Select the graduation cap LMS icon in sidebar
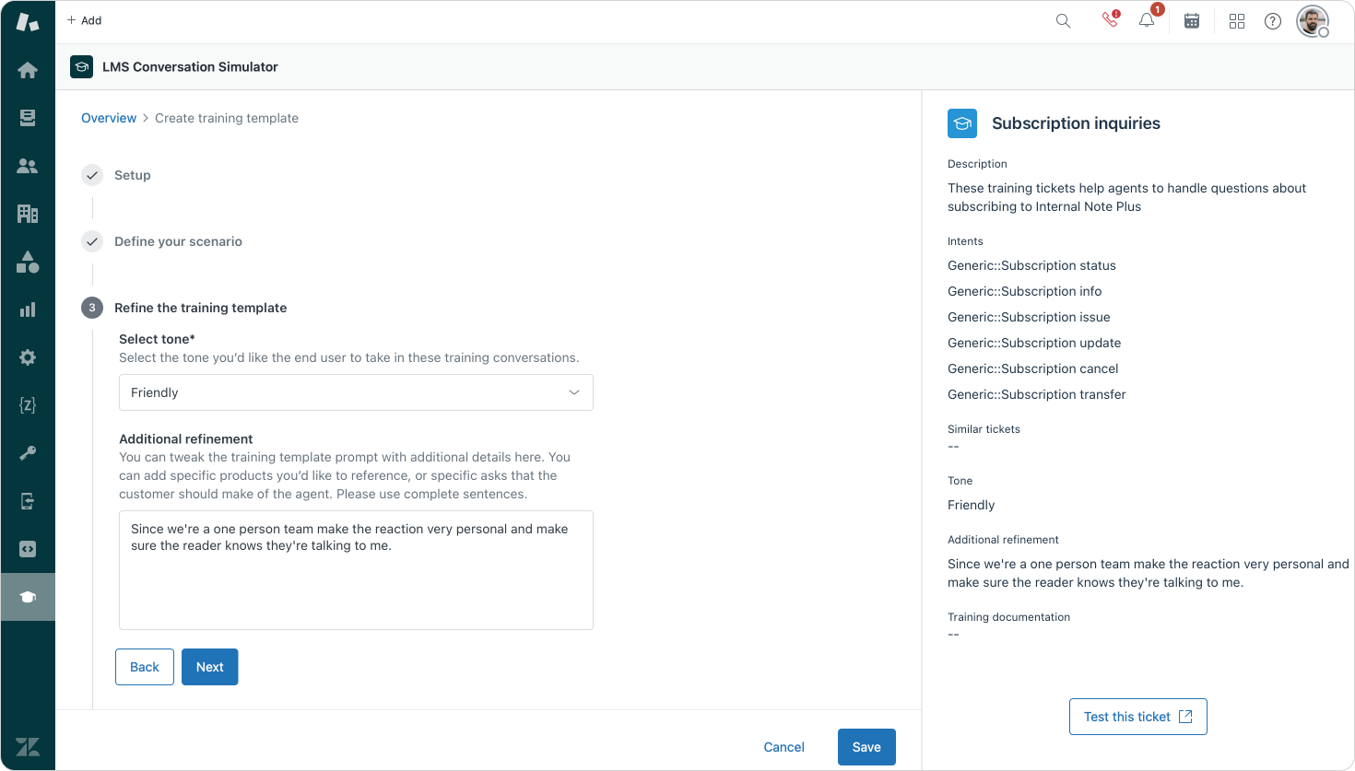The width and height of the screenshot is (1355, 771). click(x=28, y=597)
